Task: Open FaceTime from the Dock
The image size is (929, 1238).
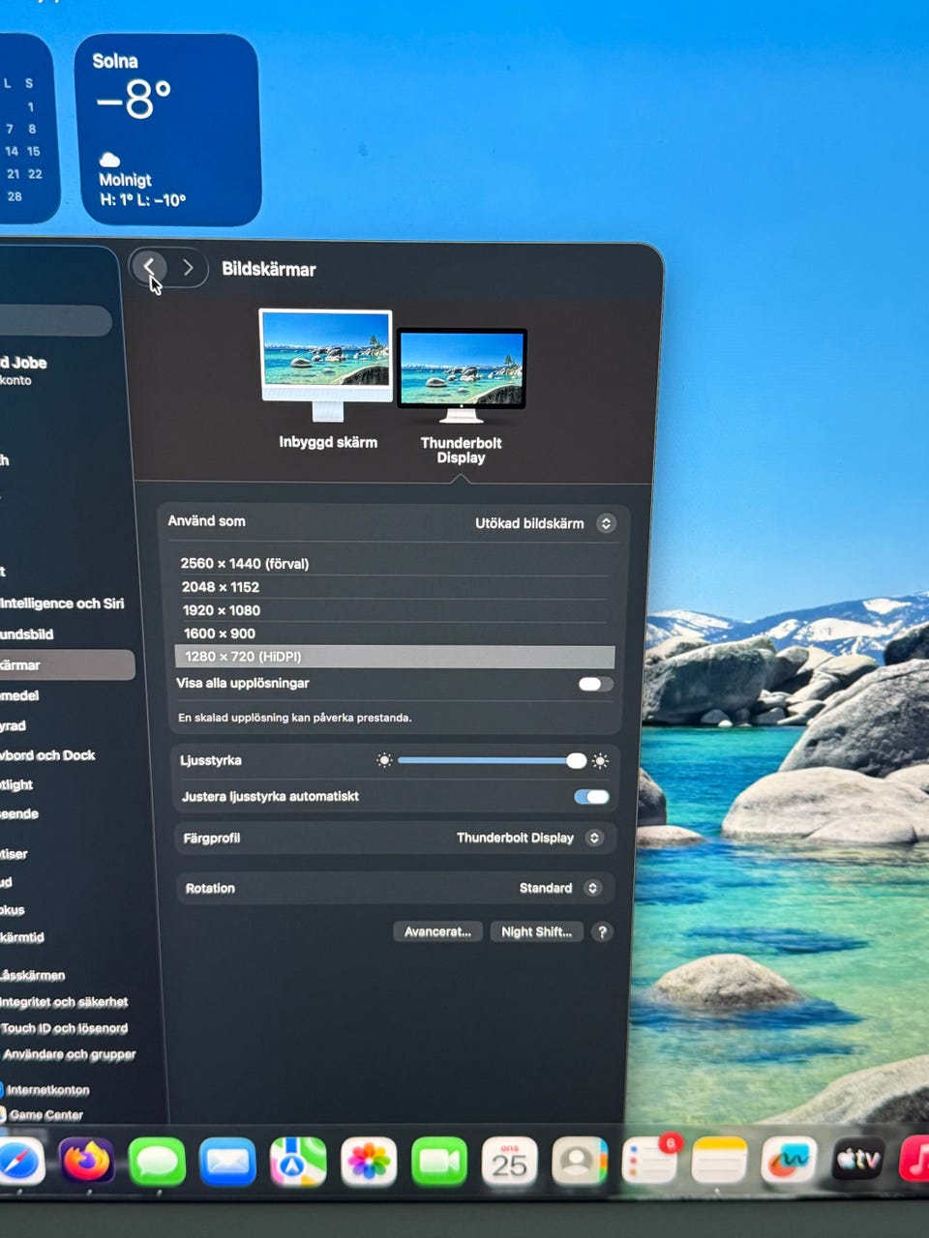Action: click(438, 1162)
